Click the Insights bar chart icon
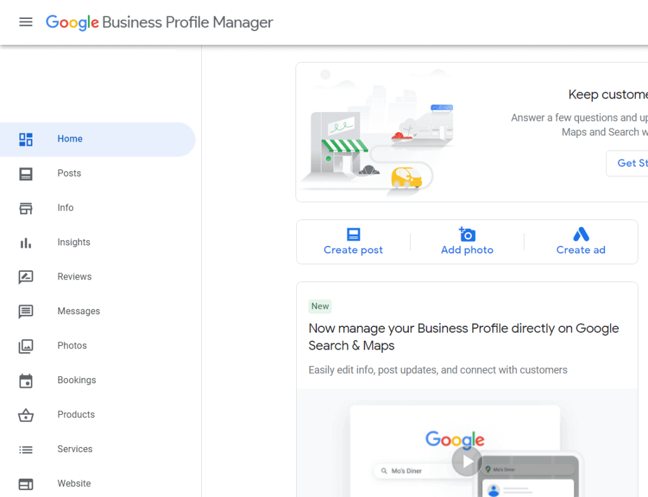The height and width of the screenshot is (497, 648). coord(25,243)
